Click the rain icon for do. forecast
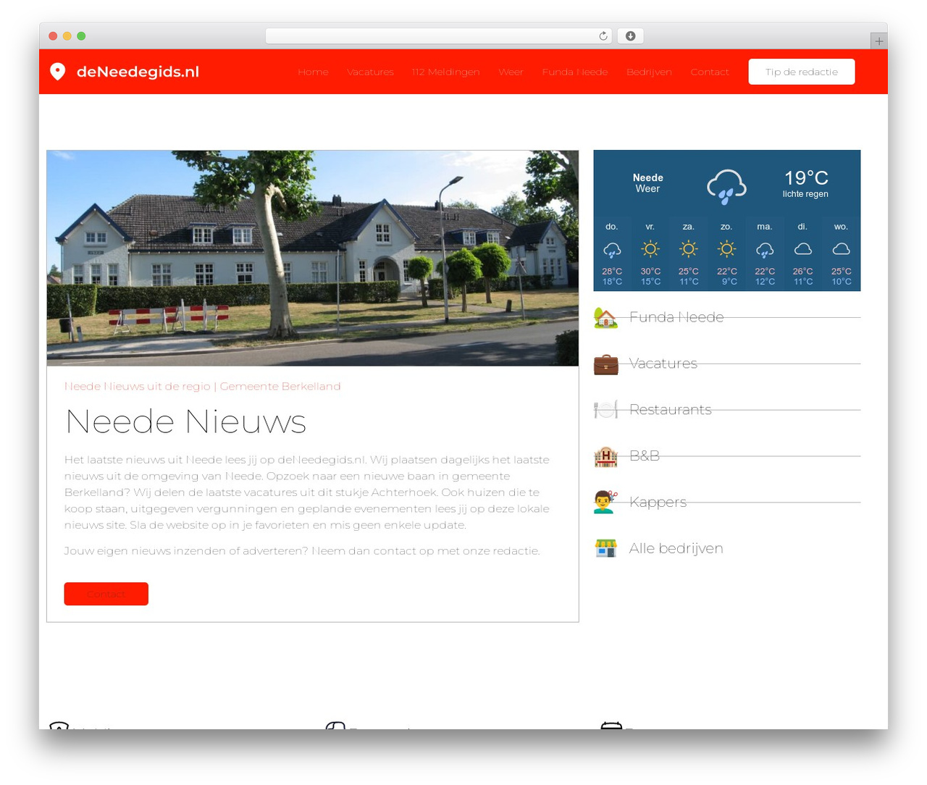The width and height of the screenshot is (927, 785). click(612, 250)
